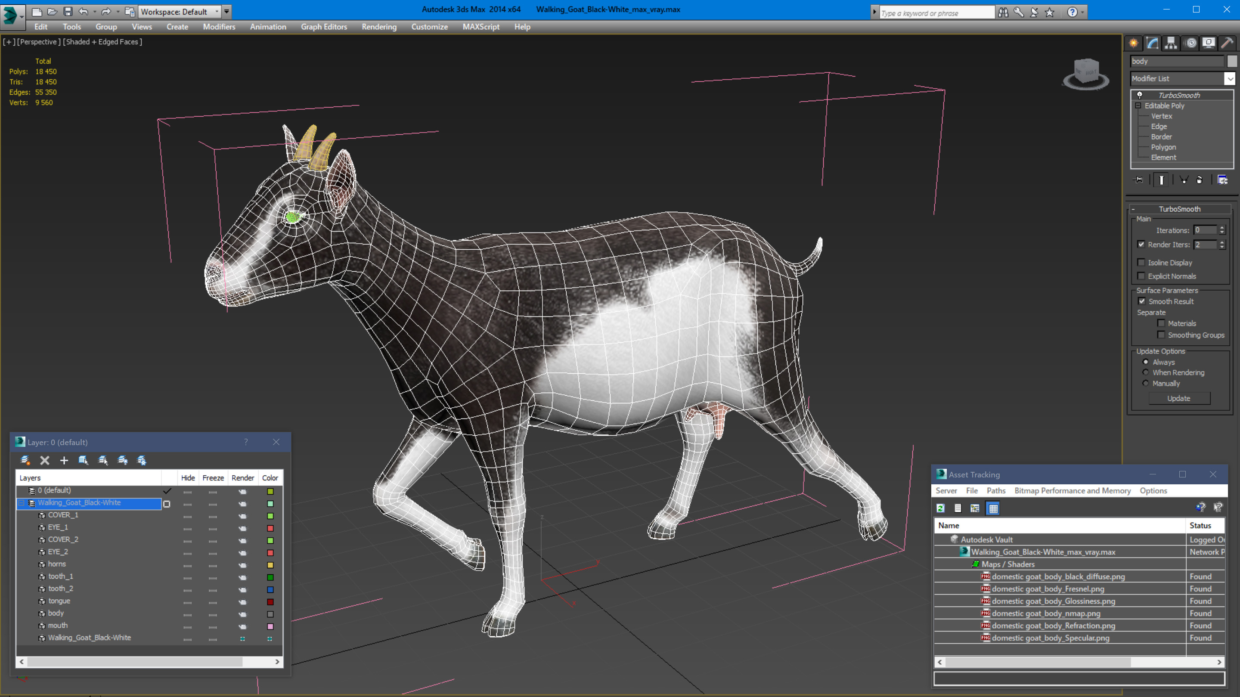Make Walking_Goat_Black-White the current layer checkbox

pyautogui.click(x=167, y=504)
